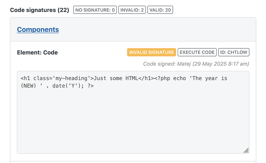This screenshot has height=163, width=266.
Task: Click the (NEW) text in the code
Action: pyautogui.click(x=28, y=86)
